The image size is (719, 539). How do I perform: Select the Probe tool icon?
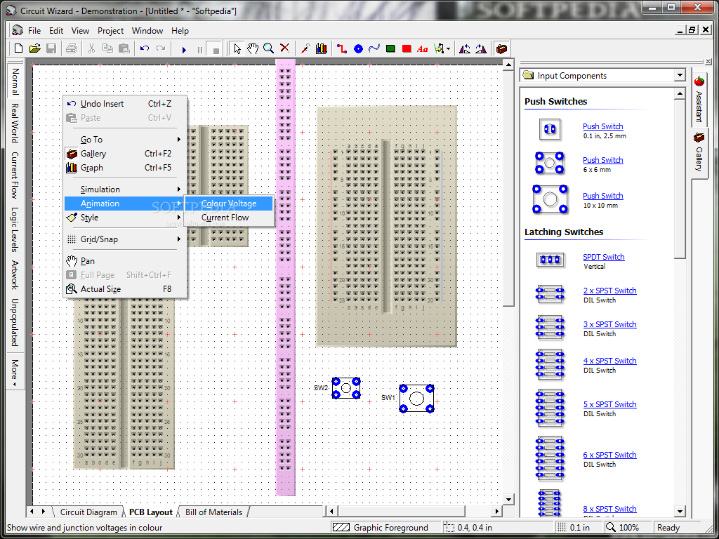pos(305,48)
